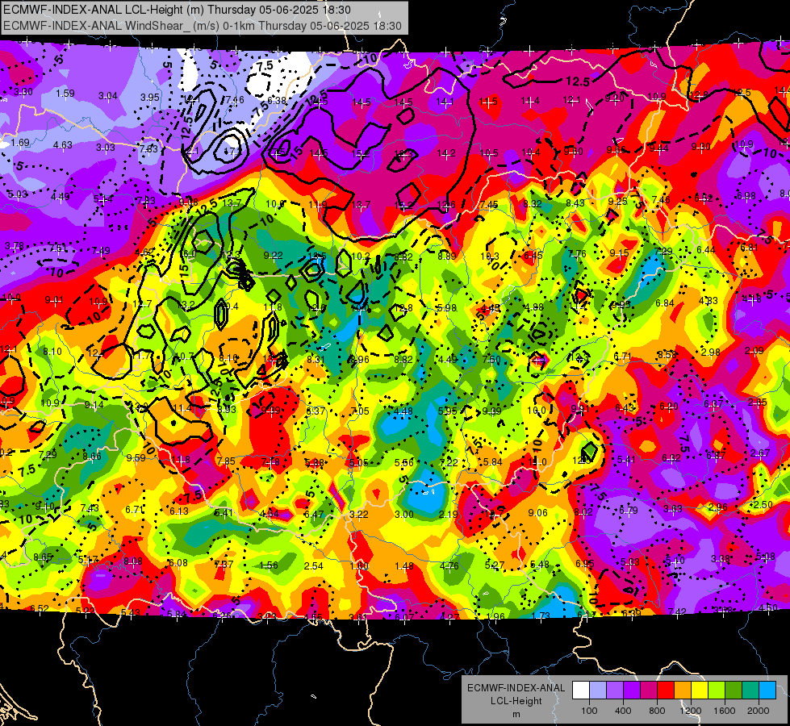790x726 pixels.
Task: Click the wind shear value 1.59
Action: [x=65, y=94]
